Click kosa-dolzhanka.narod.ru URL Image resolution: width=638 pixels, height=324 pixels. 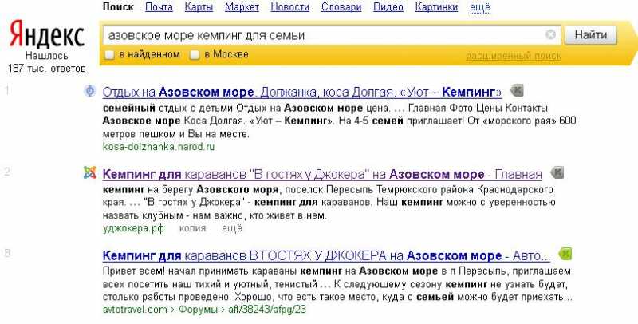[x=159, y=147]
